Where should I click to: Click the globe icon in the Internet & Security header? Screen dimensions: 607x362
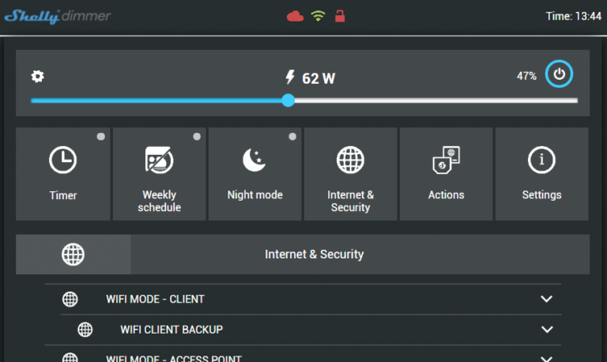pos(74,255)
